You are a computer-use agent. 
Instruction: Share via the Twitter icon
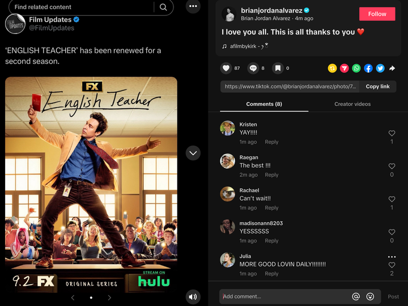[380, 68]
